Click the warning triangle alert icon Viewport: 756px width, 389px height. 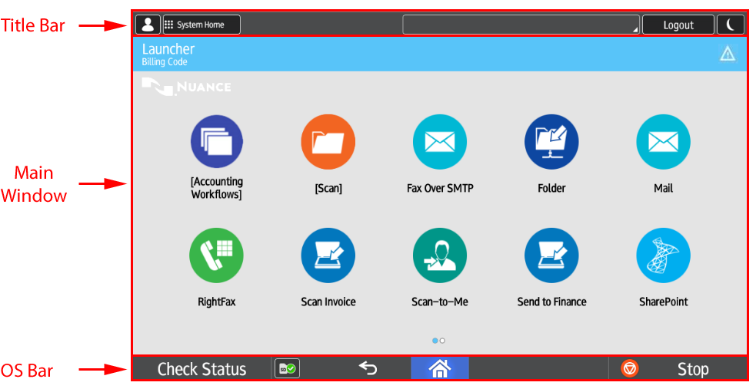pyautogui.click(x=727, y=54)
